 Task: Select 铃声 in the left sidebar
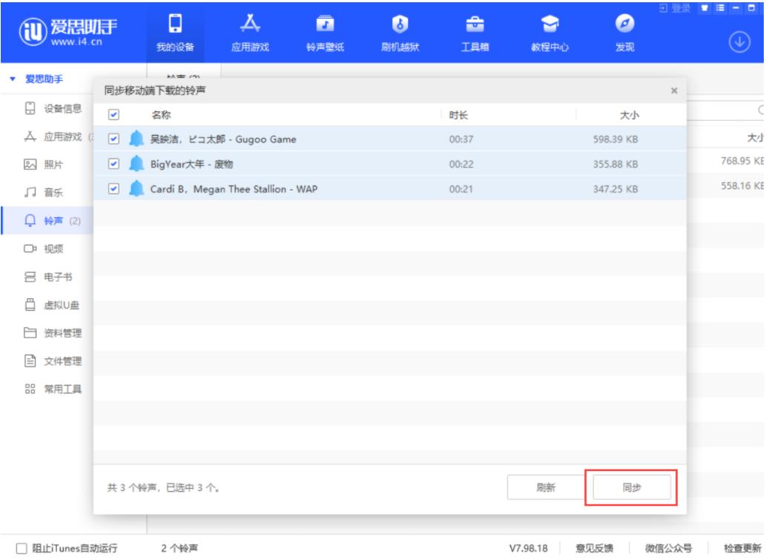click(52, 221)
